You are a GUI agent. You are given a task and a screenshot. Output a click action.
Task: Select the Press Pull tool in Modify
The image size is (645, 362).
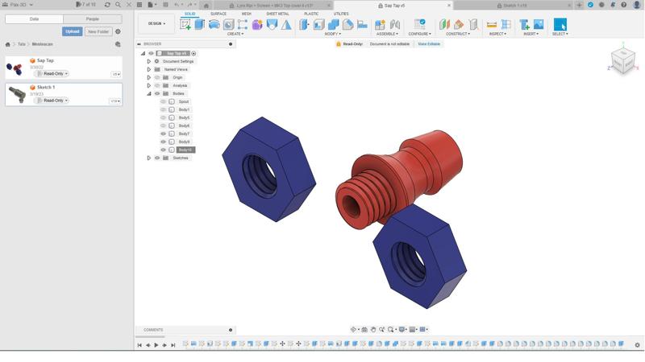(x=304, y=25)
